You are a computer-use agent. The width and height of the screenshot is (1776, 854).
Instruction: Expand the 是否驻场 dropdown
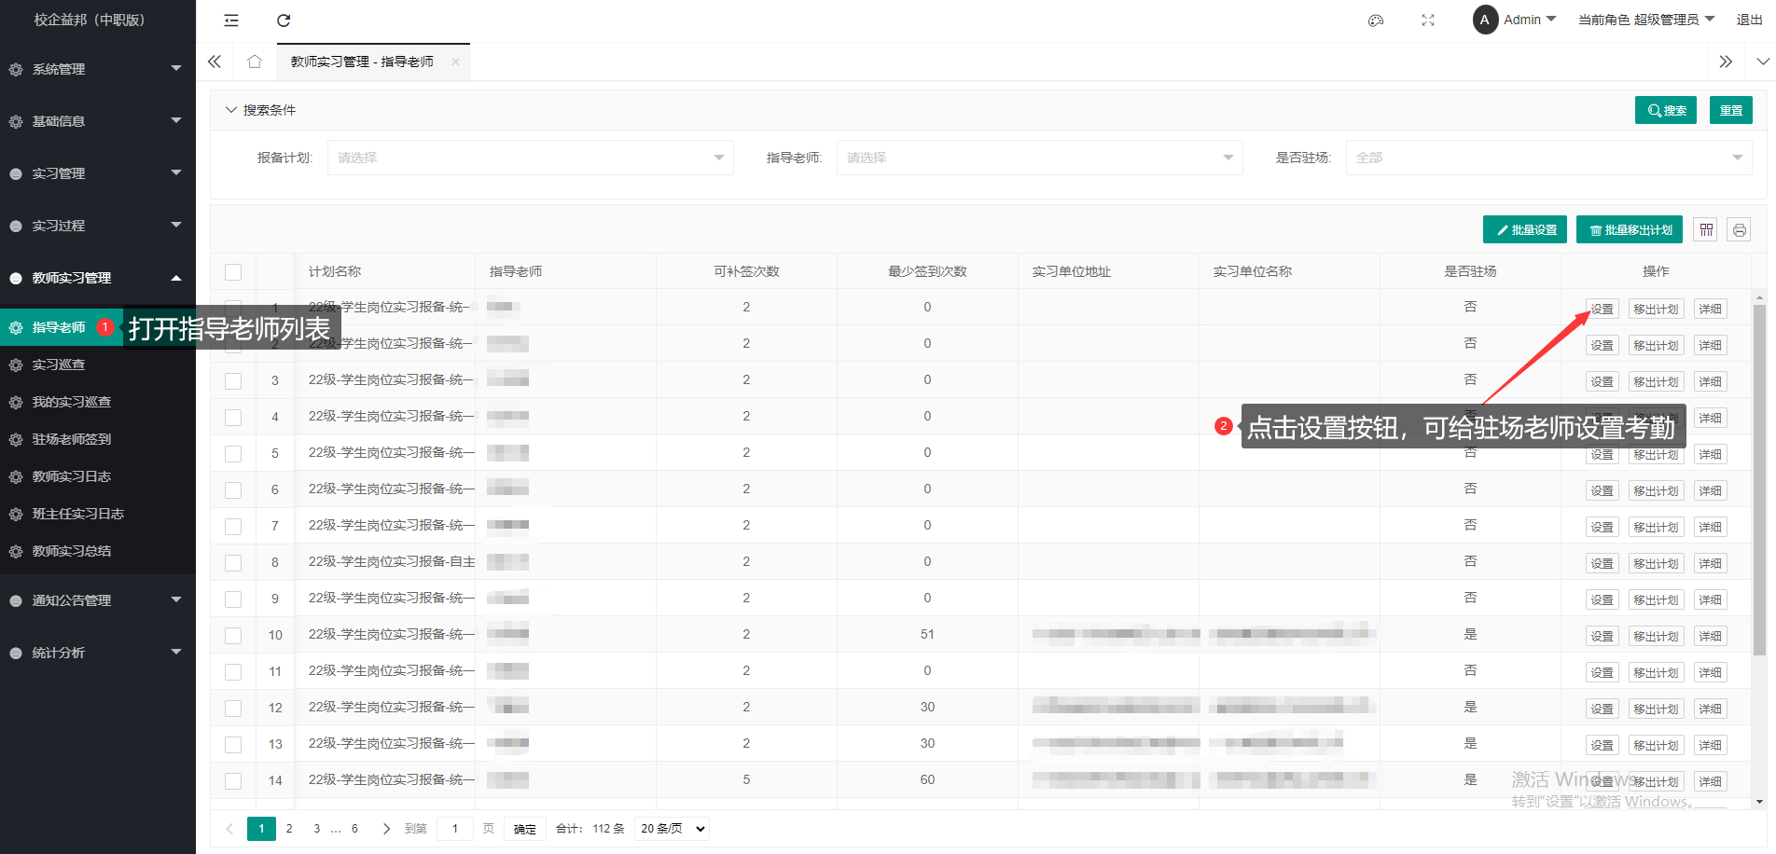[1548, 158]
